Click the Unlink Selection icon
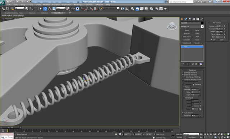230x139 pixels. coord(8,9)
